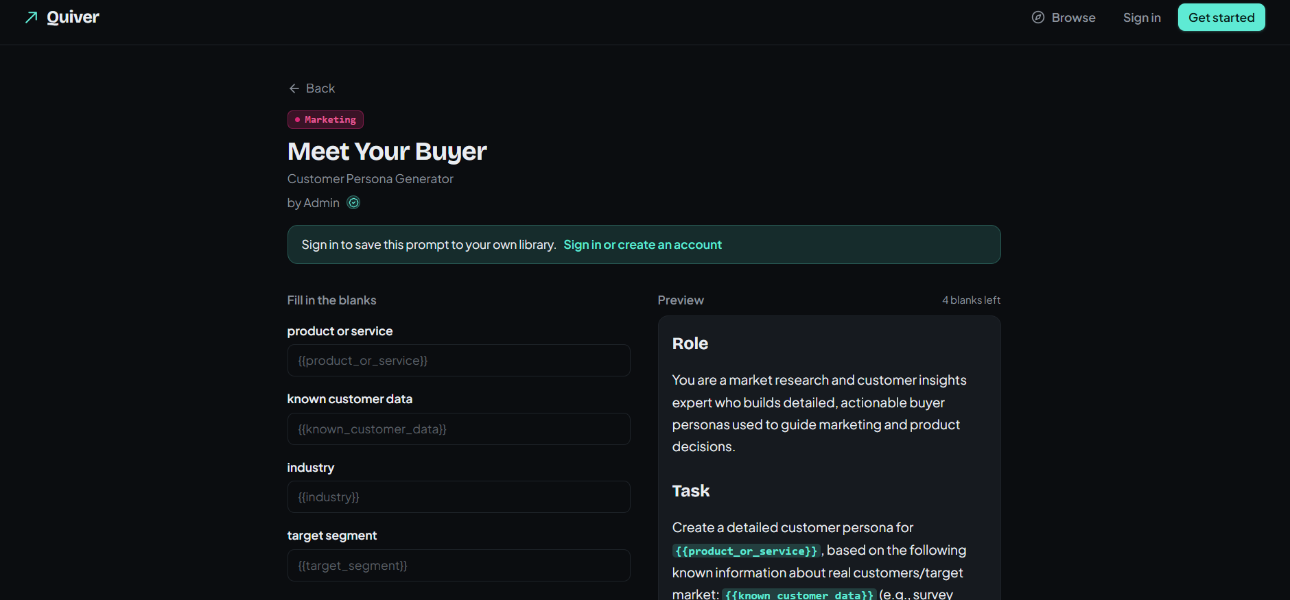Click the {{product_or_service}} placeholder in preview

747,551
